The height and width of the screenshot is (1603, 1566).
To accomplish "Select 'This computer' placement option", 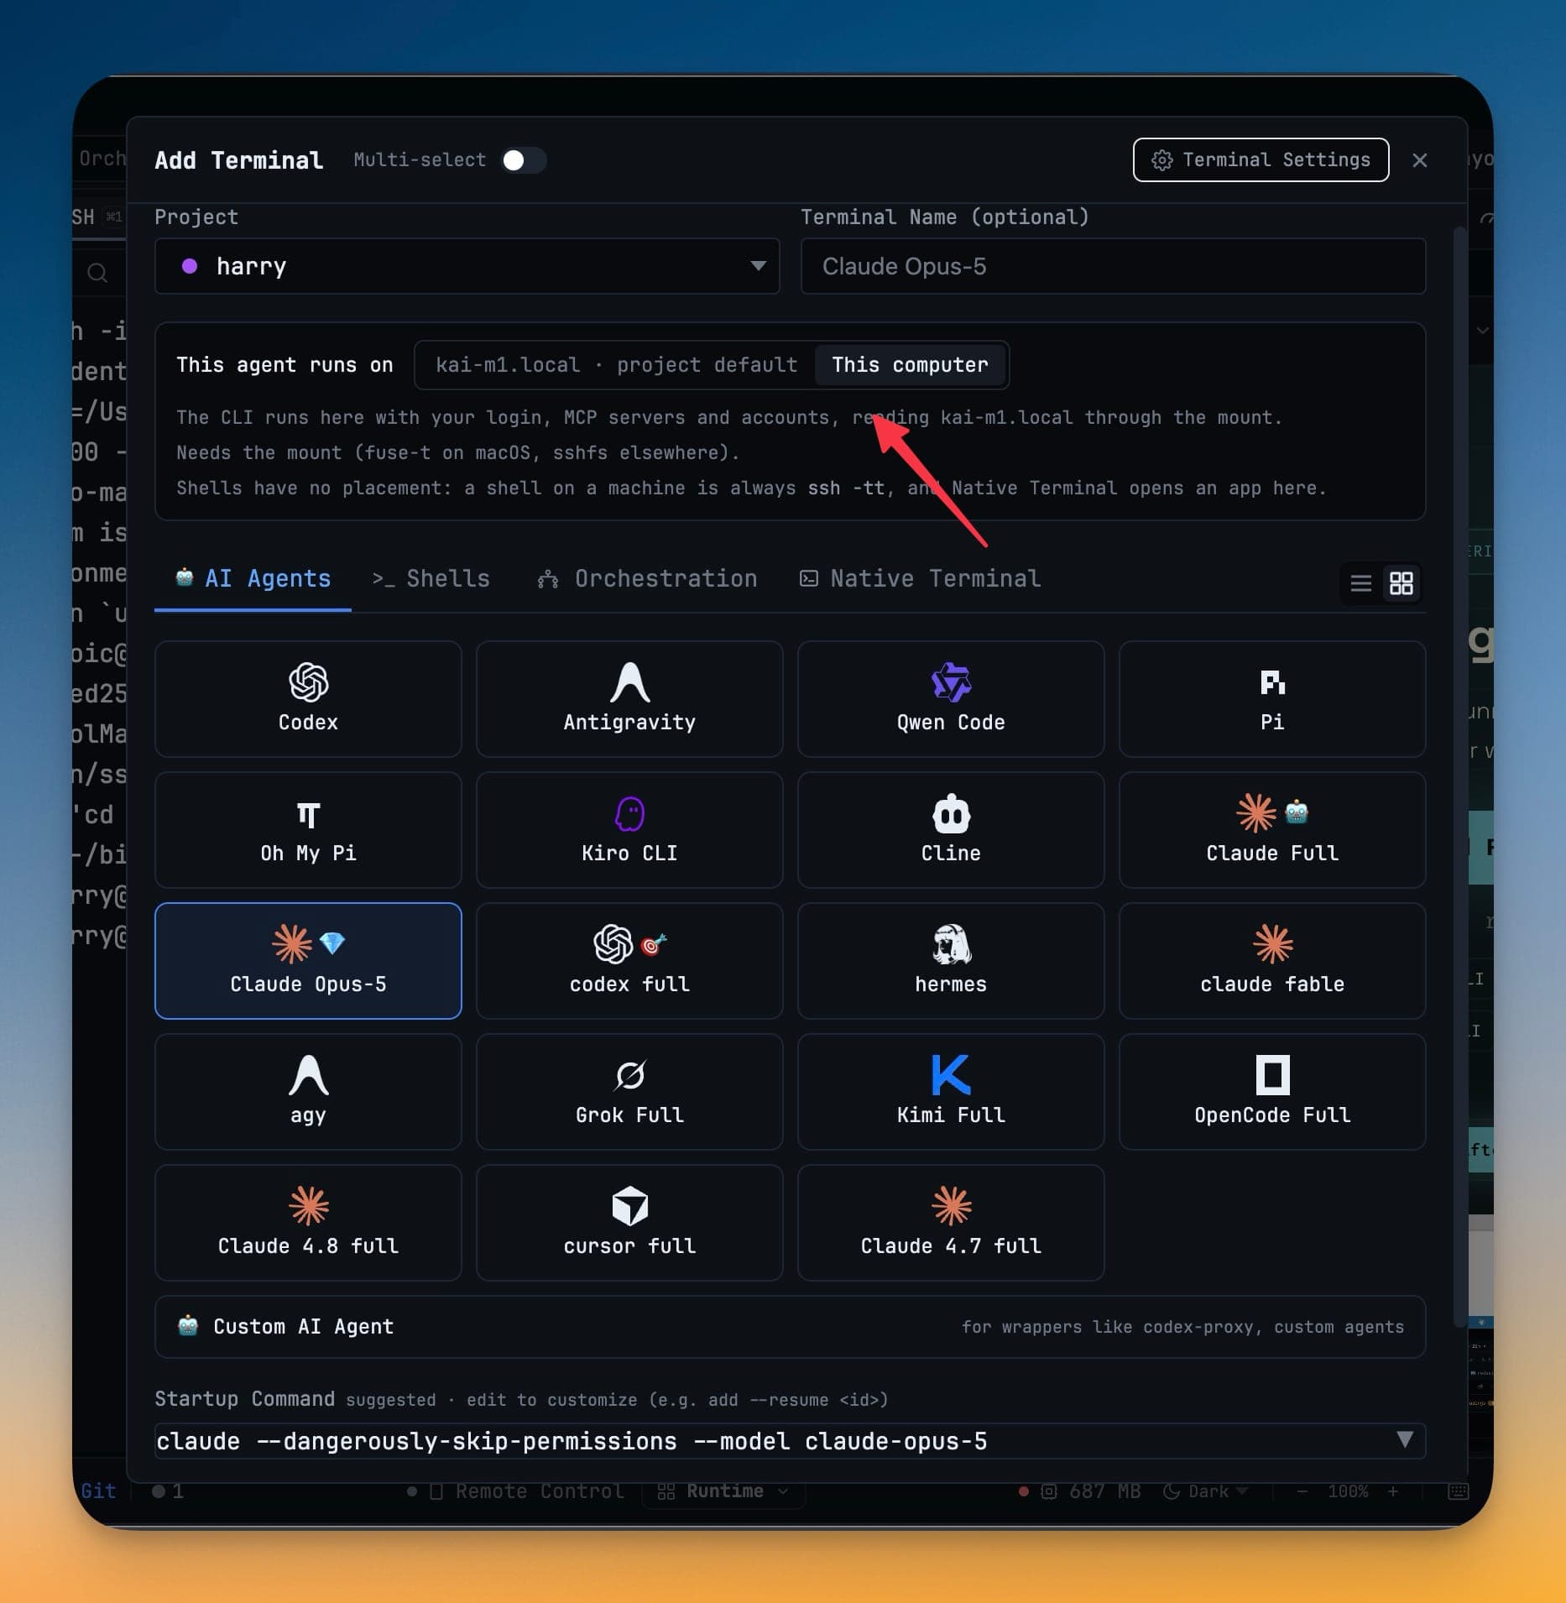I will click(x=910, y=365).
